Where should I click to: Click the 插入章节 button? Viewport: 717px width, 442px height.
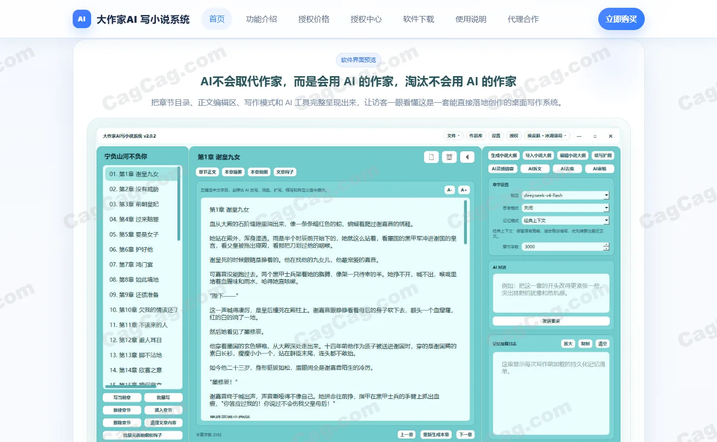[x=163, y=410]
